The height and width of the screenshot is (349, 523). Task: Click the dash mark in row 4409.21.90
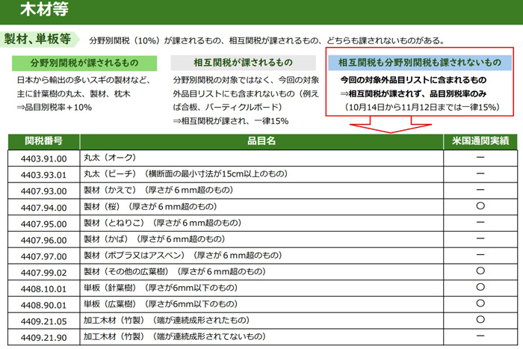click(x=480, y=337)
